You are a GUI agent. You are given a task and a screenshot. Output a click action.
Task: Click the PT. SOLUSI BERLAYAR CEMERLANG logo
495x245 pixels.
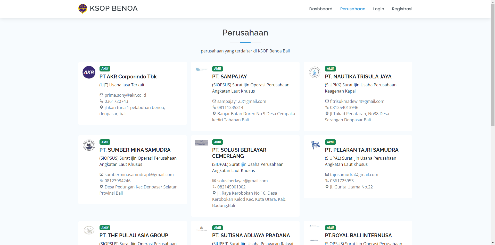201,142
